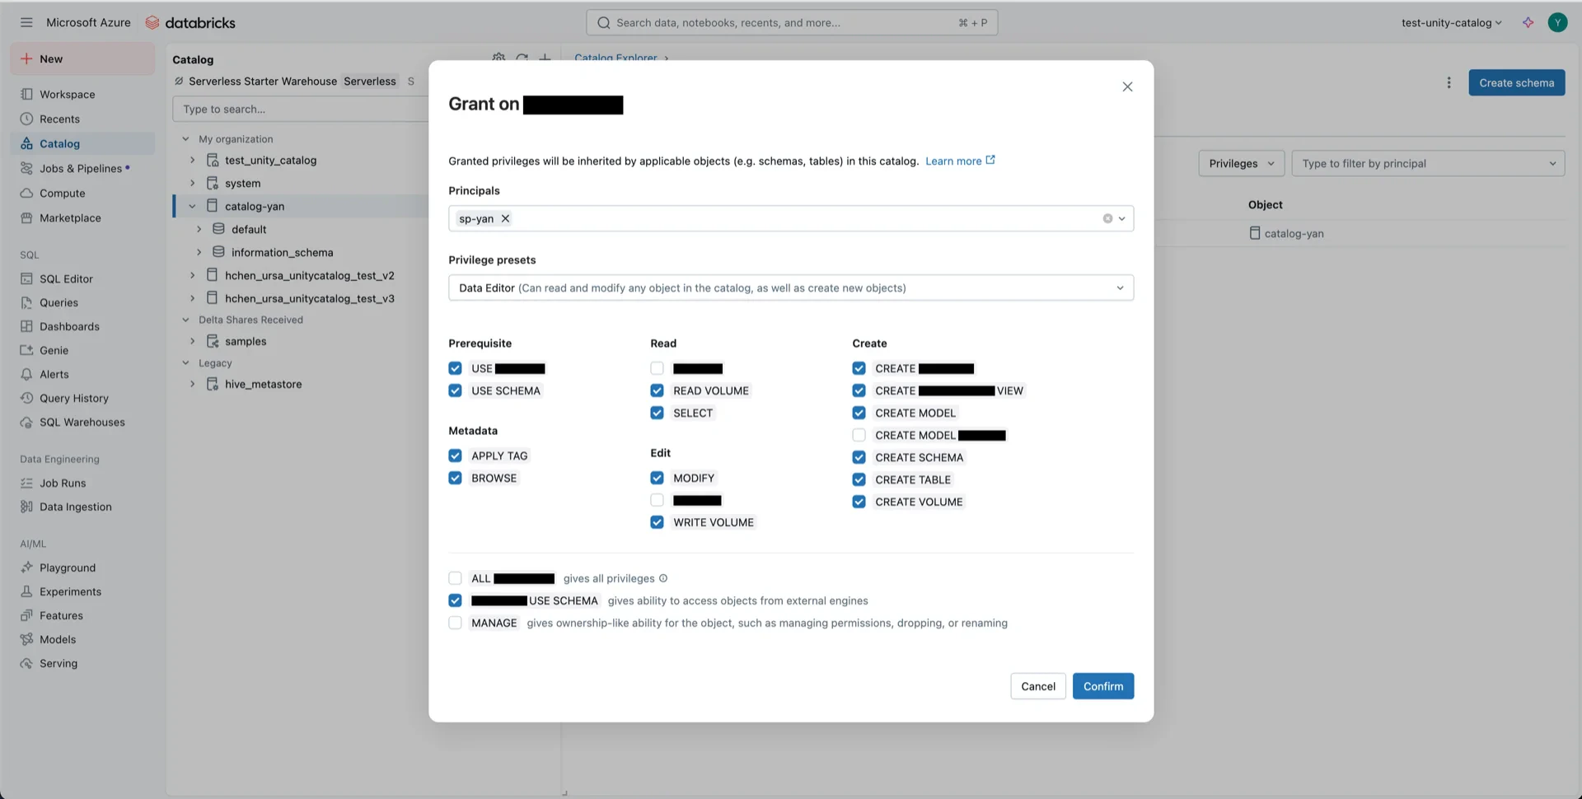Click the Cancel button
The image size is (1582, 799).
click(1038, 686)
